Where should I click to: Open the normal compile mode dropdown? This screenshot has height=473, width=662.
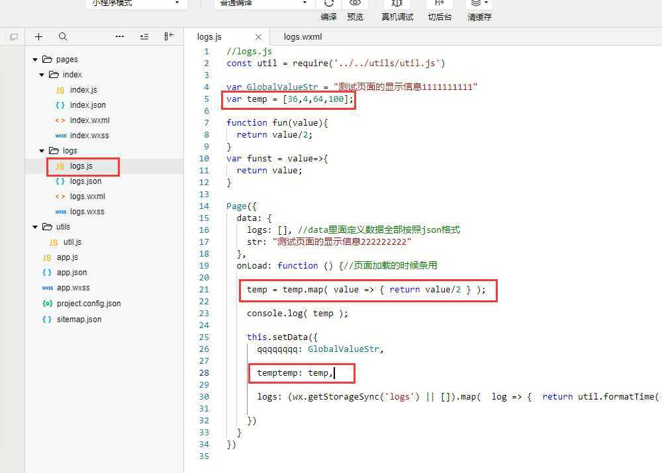264,3
